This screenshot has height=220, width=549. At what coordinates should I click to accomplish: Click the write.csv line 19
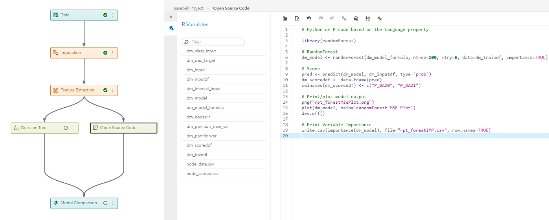point(396,130)
